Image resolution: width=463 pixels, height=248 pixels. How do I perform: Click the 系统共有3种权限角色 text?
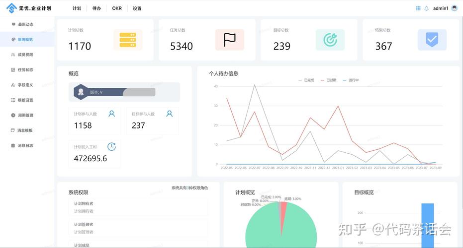point(189,188)
